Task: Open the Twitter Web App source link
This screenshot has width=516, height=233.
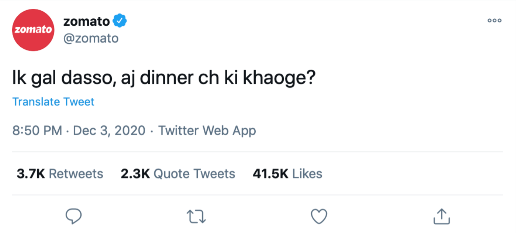Action: coord(207,131)
